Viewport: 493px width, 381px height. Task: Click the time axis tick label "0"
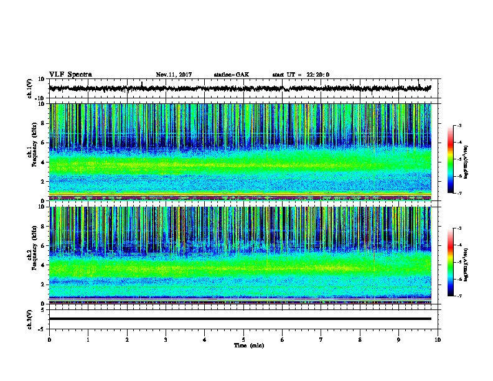pos(49,339)
